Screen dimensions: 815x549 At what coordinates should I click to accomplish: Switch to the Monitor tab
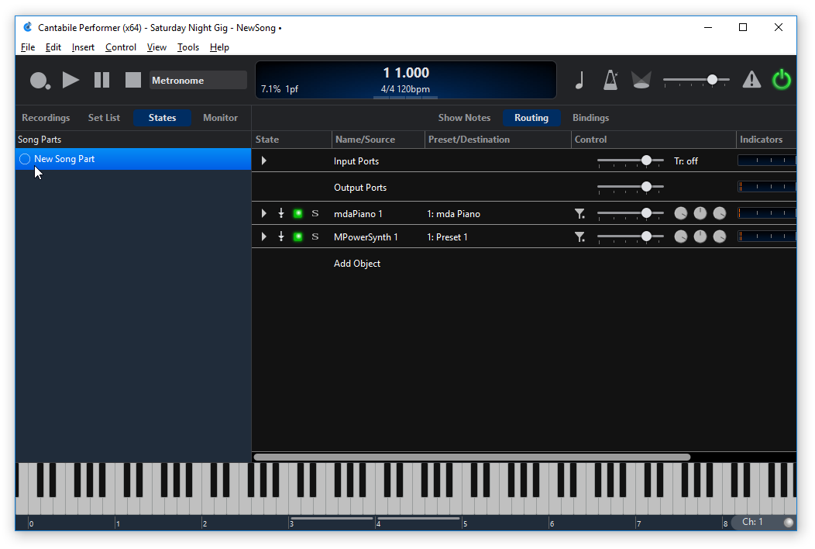click(220, 118)
